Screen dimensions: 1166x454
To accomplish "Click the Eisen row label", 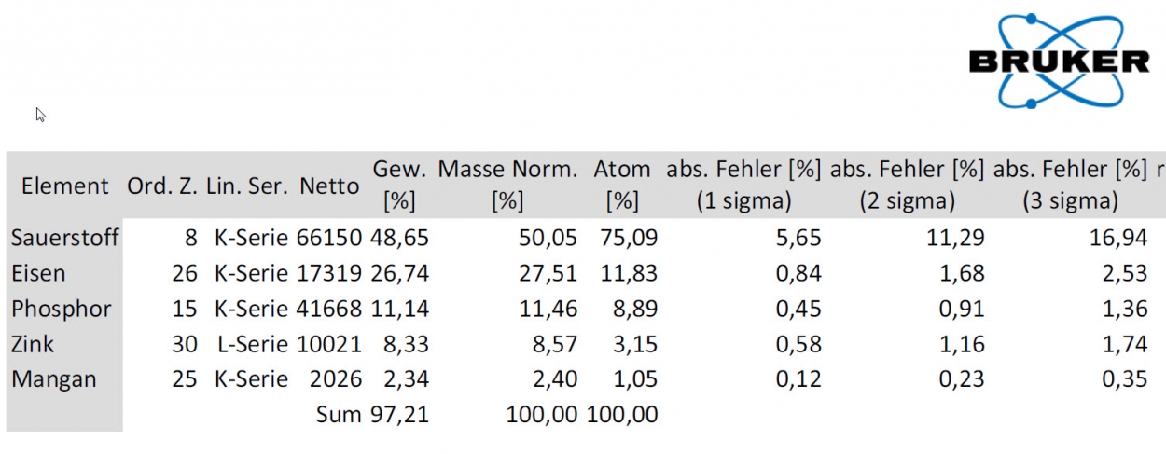I will 38,273.
